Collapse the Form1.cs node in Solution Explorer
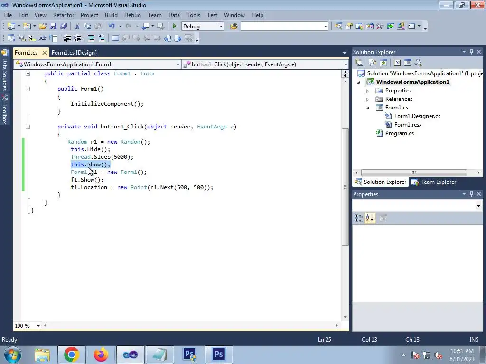 pyautogui.click(x=368, y=108)
